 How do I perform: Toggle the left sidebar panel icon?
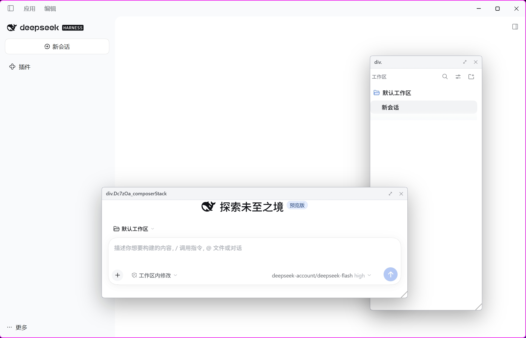click(11, 8)
